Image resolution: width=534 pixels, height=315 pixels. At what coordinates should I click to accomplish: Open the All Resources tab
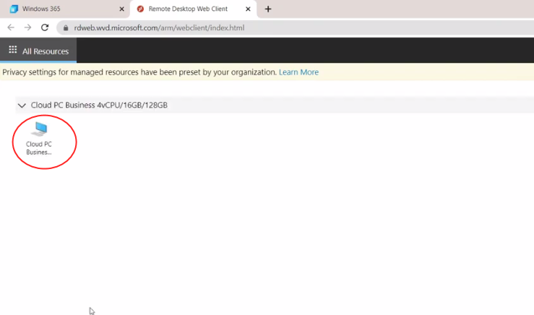click(38, 51)
